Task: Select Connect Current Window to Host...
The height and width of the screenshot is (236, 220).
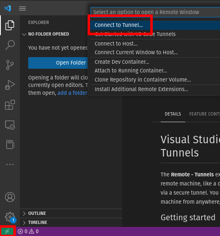Action: pyautogui.click(x=155, y=53)
